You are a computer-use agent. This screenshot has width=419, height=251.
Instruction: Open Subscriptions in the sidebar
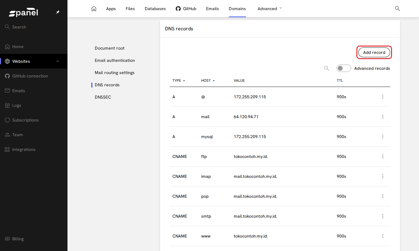34,120
